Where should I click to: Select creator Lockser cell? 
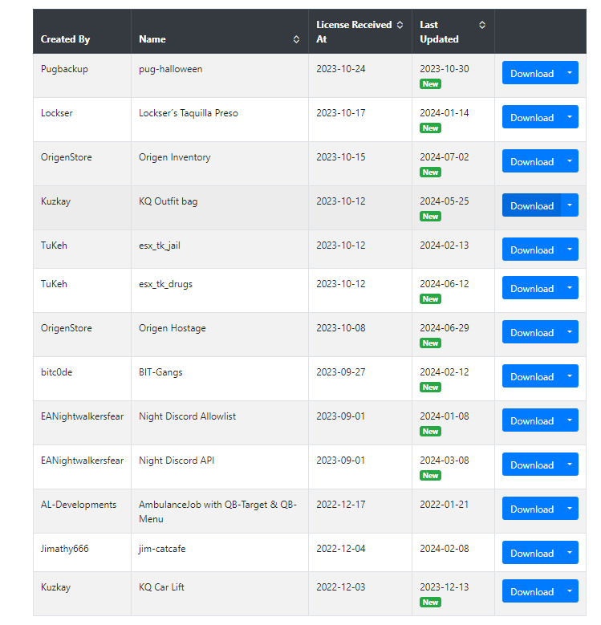click(82, 120)
